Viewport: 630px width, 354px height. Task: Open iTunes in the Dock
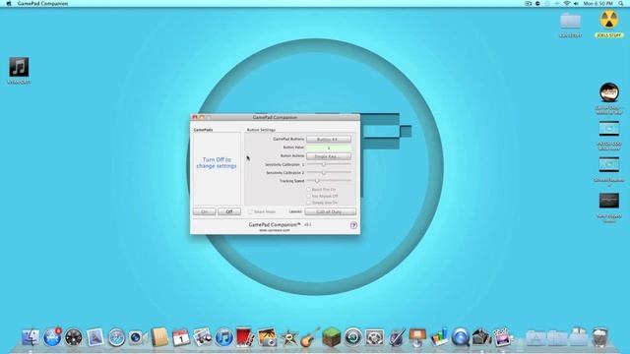coord(223,337)
